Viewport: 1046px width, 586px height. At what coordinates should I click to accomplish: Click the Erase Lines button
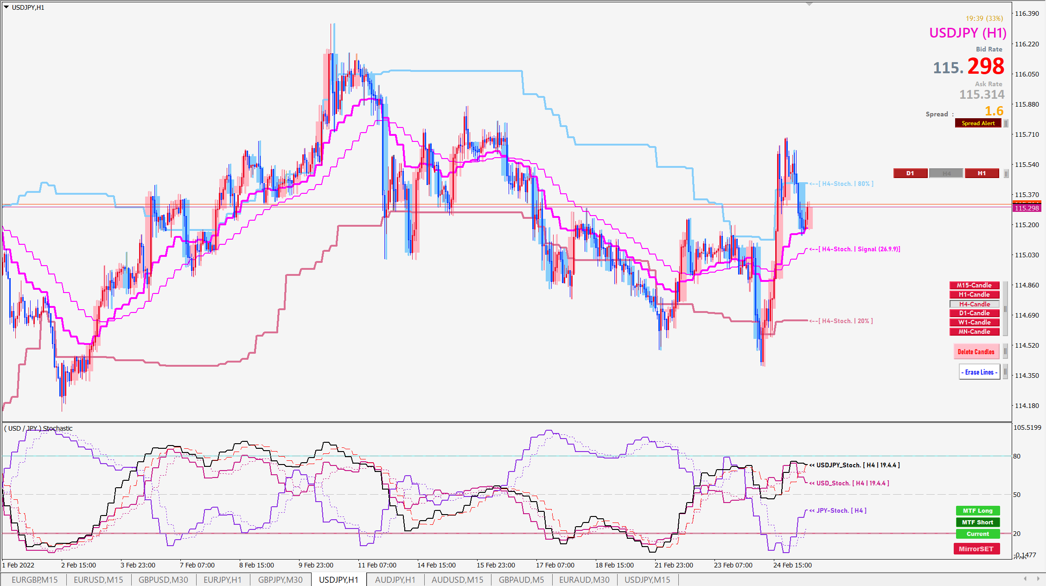(x=979, y=372)
